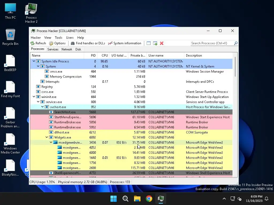Image resolution: width=274 pixels, height=205 pixels.
Task: Switch to the Services tab
Action: [x=53, y=49]
